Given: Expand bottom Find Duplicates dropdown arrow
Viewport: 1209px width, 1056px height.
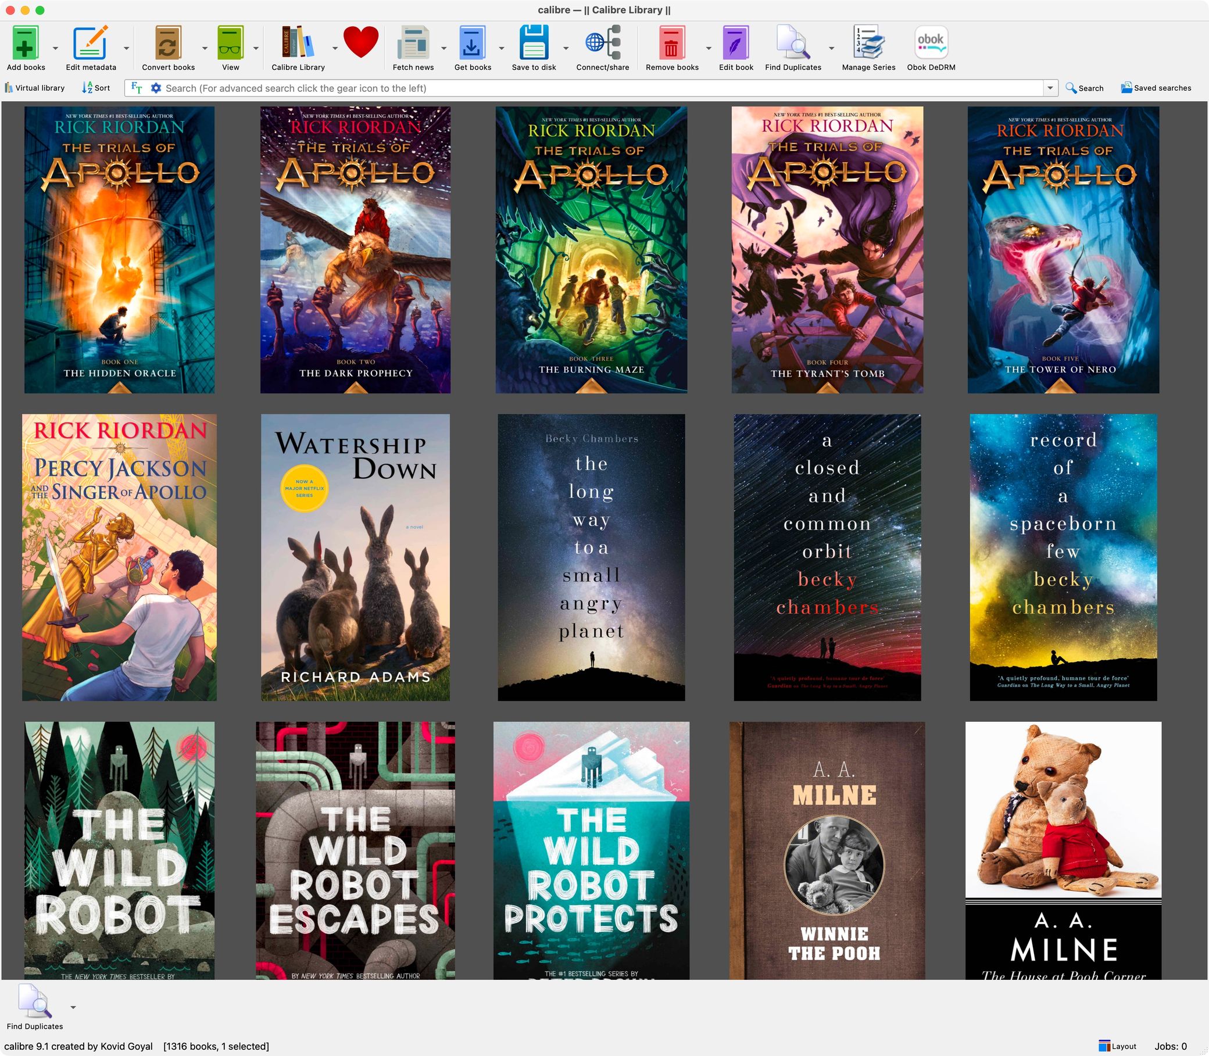Looking at the screenshot, I should [73, 1007].
